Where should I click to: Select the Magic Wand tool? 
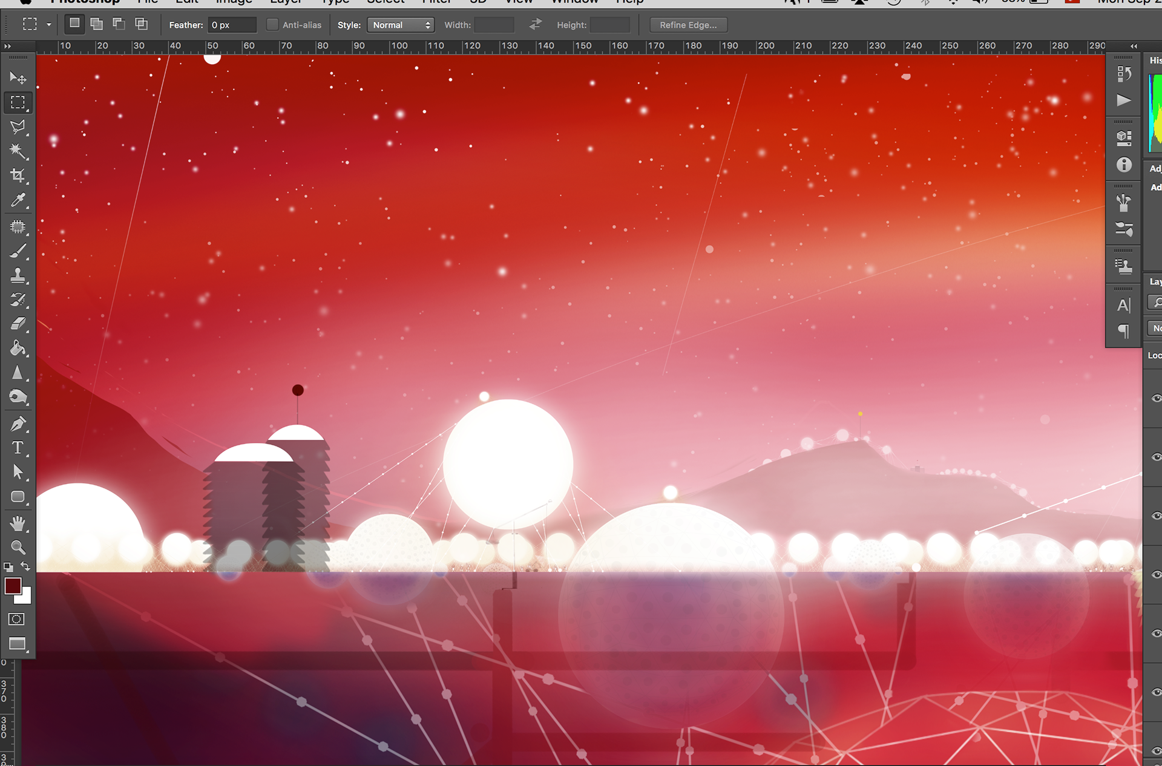(18, 151)
